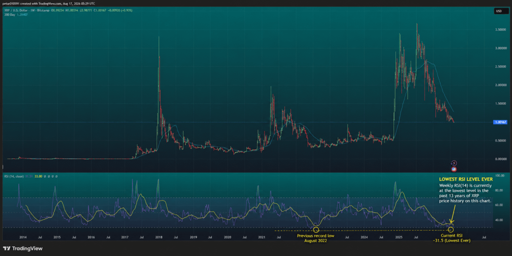Click the TradingView logo

[x=23, y=248]
